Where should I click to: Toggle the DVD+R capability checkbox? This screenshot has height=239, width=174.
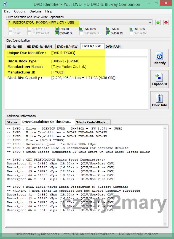click(57, 29)
